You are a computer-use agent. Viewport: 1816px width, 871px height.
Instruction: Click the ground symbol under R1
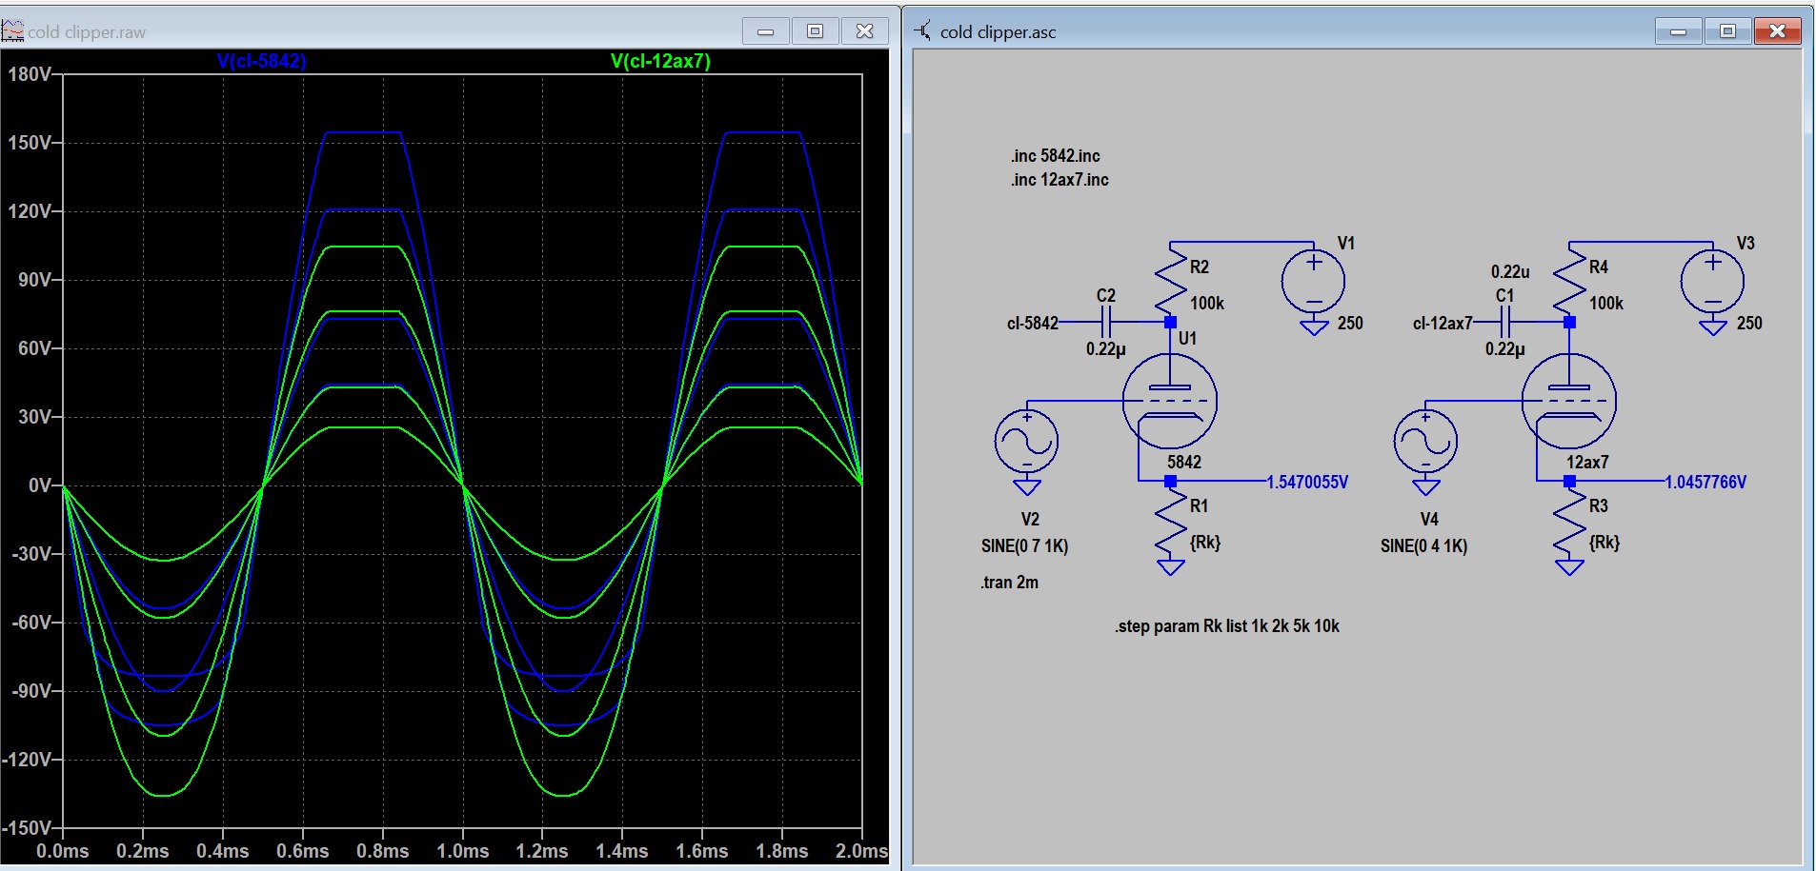pyautogui.click(x=1170, y=567)
